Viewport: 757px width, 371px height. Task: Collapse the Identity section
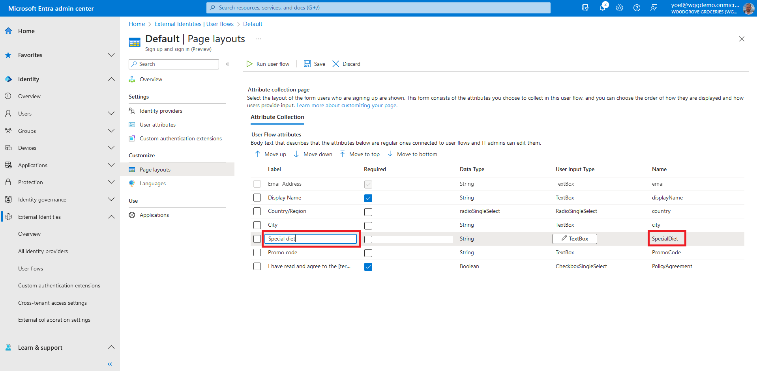[x=111, y=79]
